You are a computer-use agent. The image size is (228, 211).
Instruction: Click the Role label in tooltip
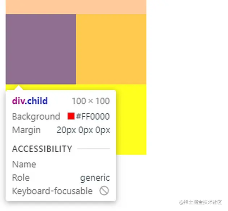click(x=21, y=178)
